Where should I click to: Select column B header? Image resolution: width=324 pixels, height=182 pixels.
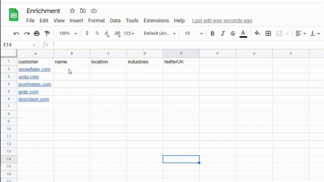[72, 54]
